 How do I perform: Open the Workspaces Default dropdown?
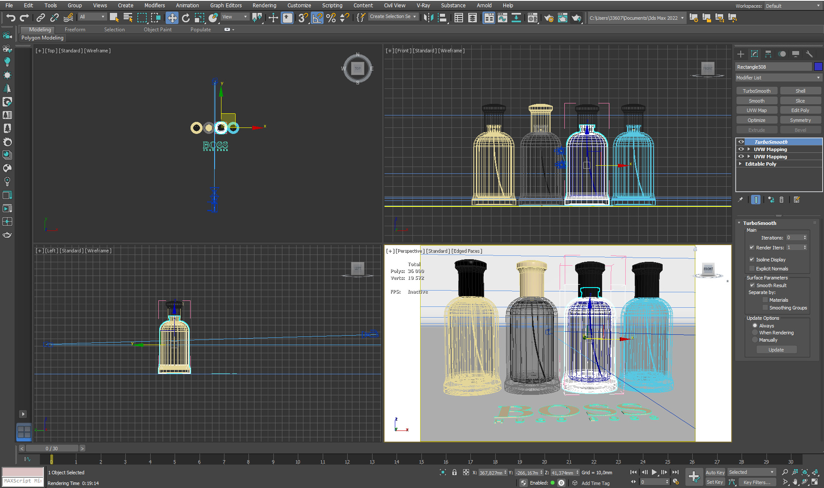coord(792,6)
